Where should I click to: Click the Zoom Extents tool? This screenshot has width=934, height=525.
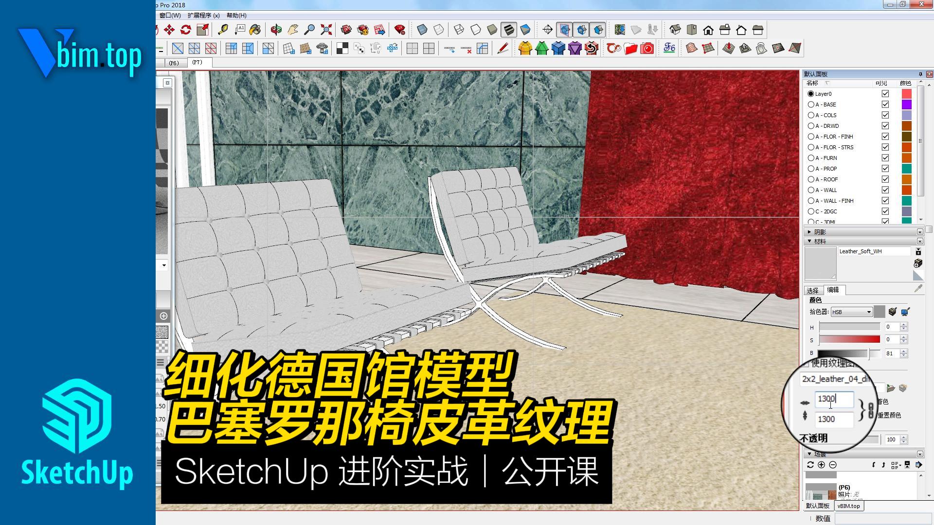pyautogui.click(x=326, y=30)
